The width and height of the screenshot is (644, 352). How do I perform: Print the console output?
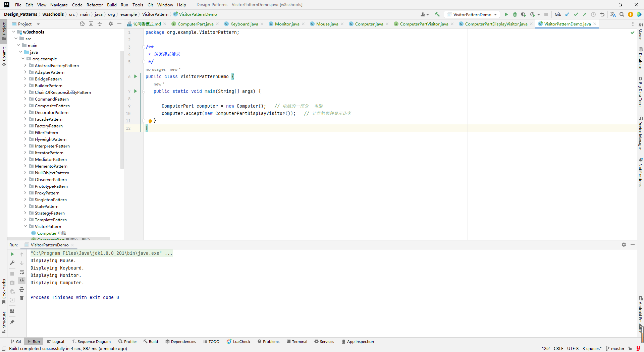pyautogui.click(x=22, y=289)
